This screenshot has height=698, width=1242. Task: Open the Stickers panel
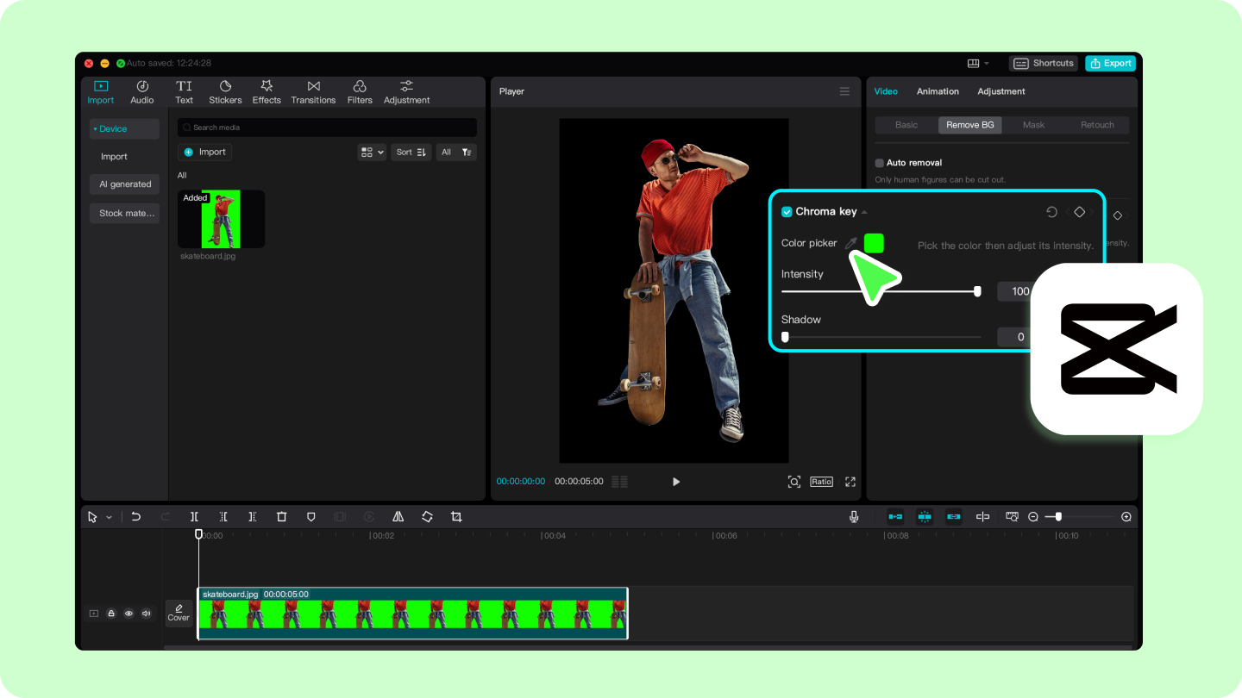(x=225, y=91)
